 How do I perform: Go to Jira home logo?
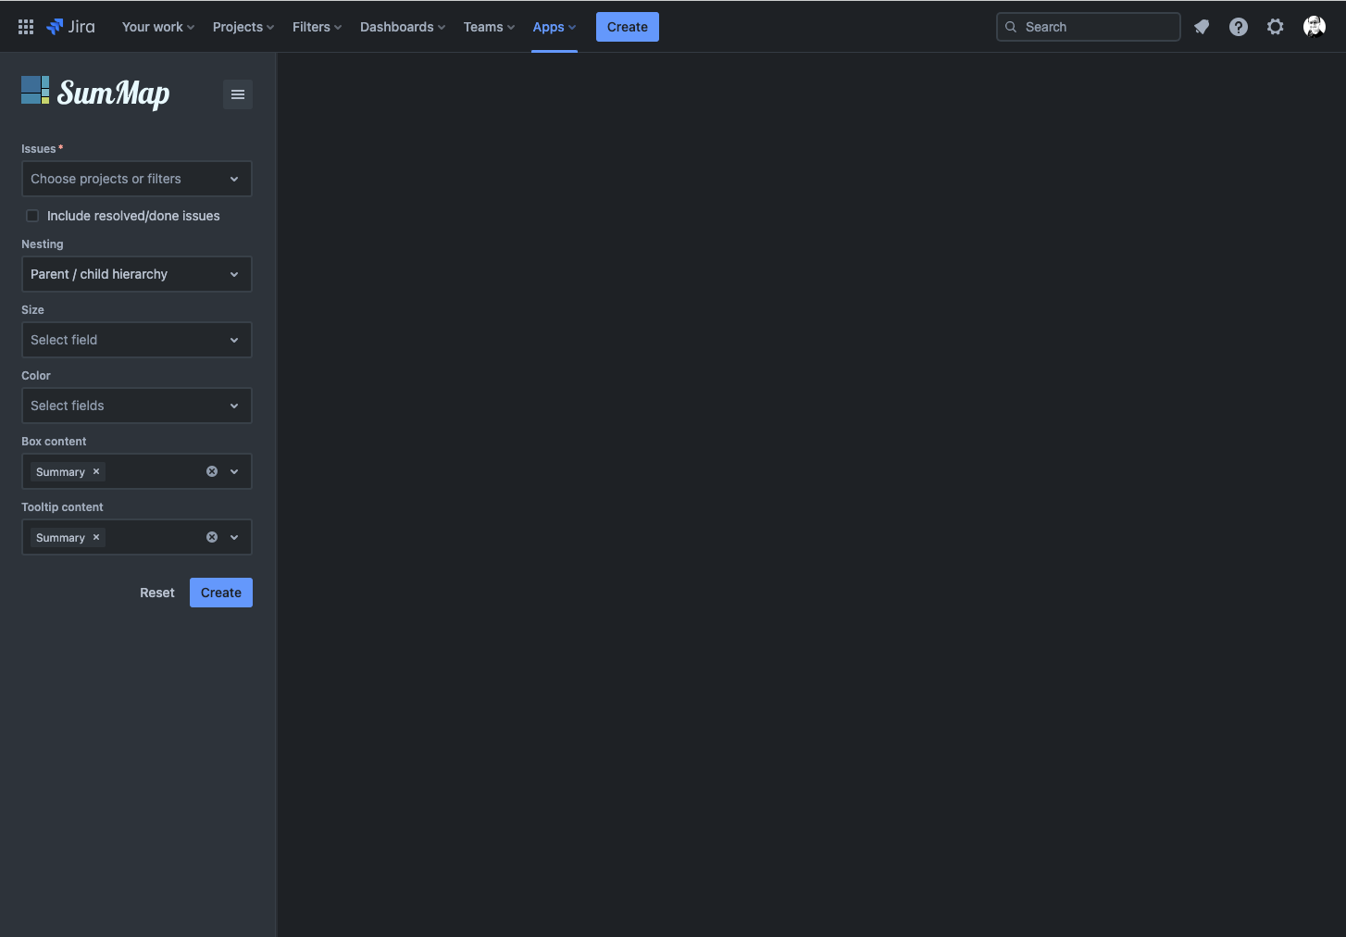71,27
